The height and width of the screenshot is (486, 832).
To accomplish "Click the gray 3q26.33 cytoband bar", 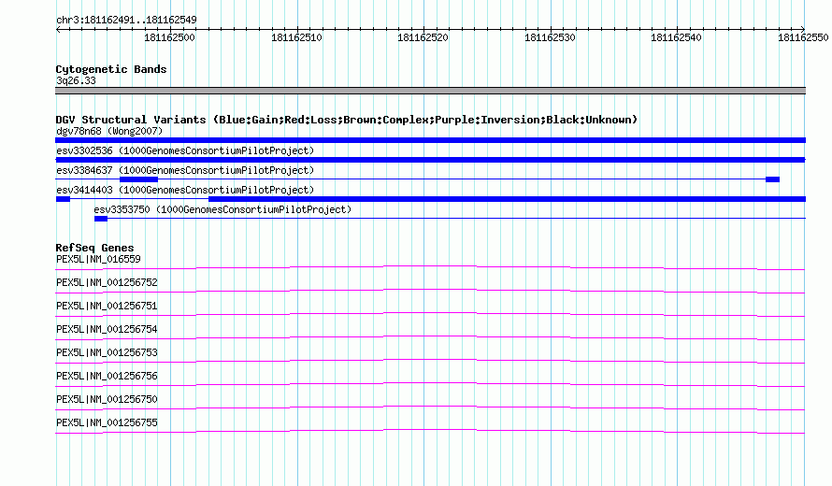I will (430, 91).
